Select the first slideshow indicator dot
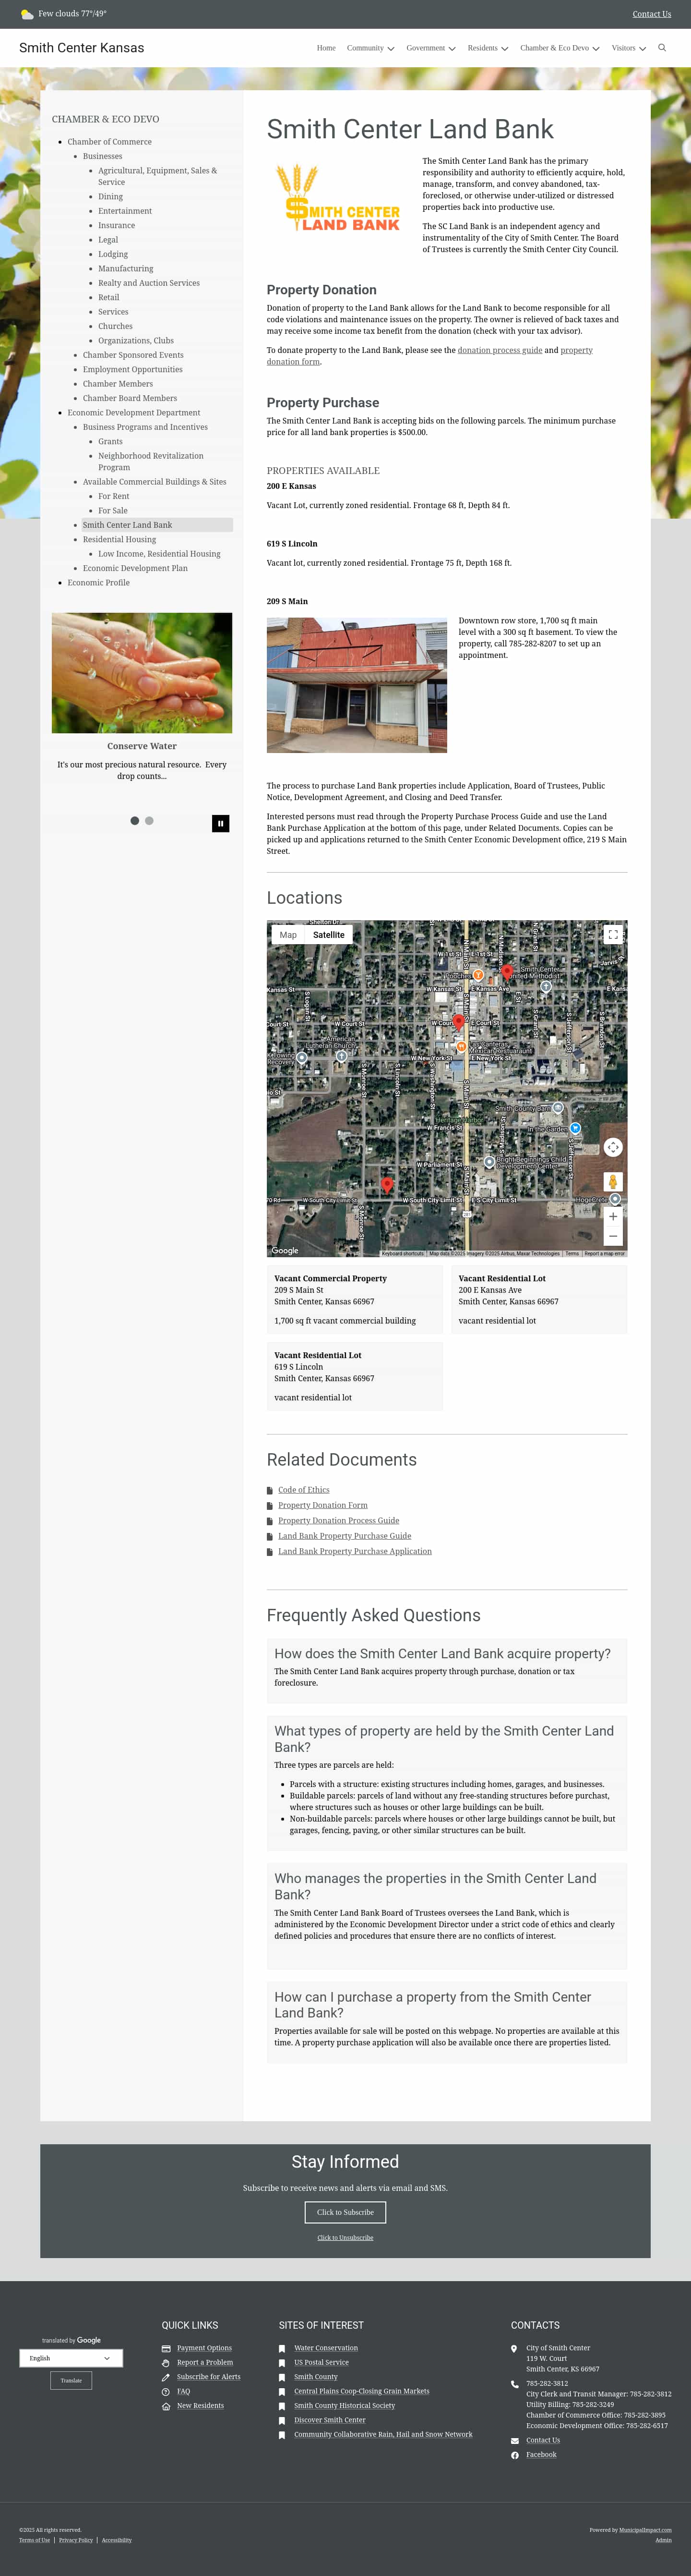 tap(135, 821)
